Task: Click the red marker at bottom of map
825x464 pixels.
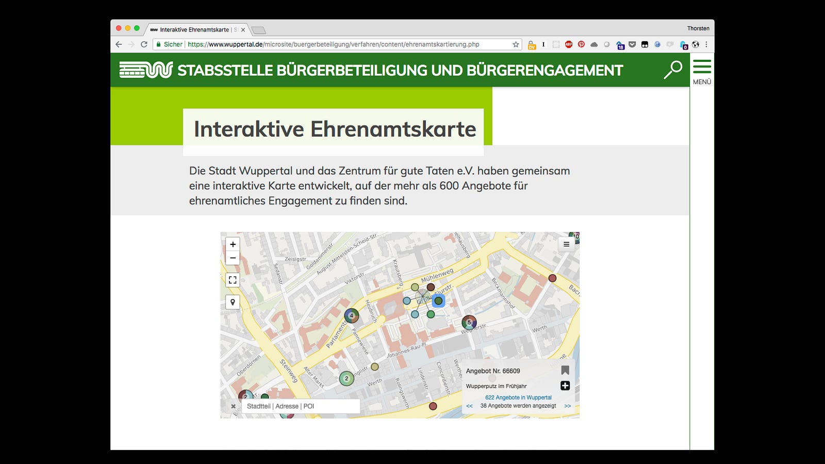Action: point(433,406)
